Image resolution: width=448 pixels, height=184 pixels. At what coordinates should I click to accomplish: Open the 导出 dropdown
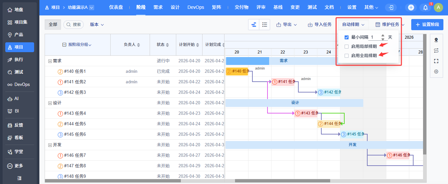(x=287, y=25)
